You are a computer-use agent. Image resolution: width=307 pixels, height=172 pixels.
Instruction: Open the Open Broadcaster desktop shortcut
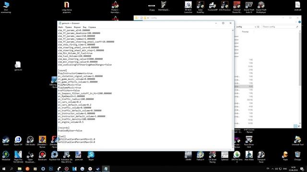[30, 157]
